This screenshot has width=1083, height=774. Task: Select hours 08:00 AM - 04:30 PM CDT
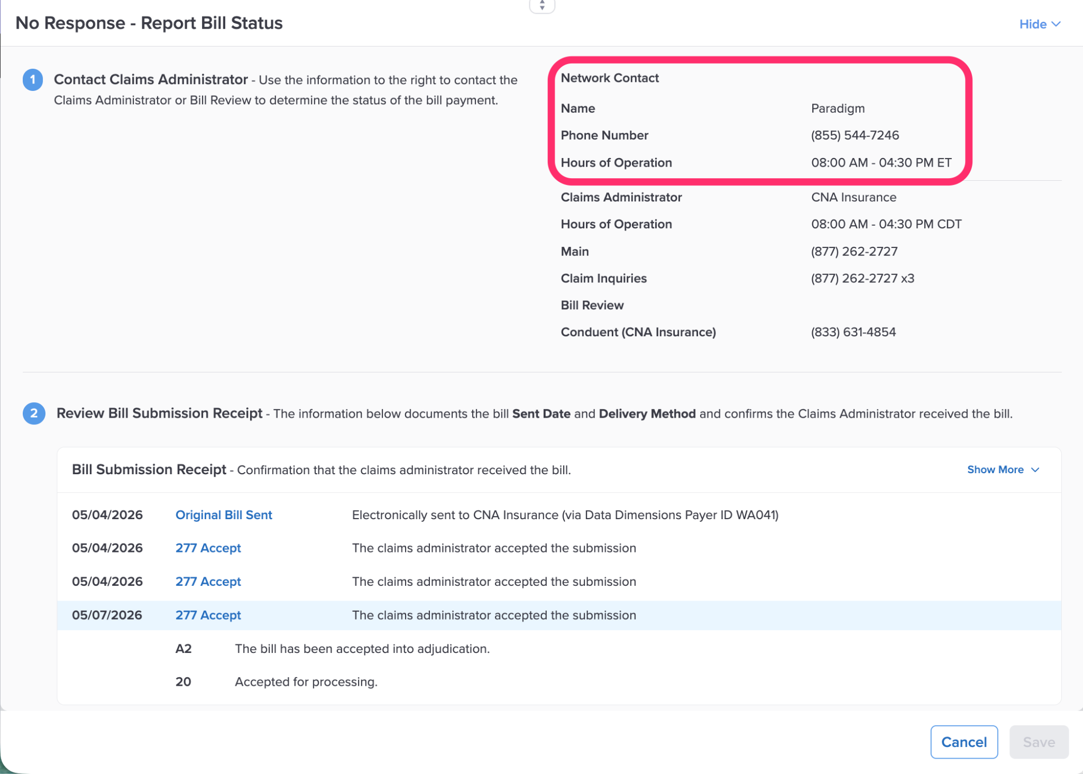click(x=886, y=224)
